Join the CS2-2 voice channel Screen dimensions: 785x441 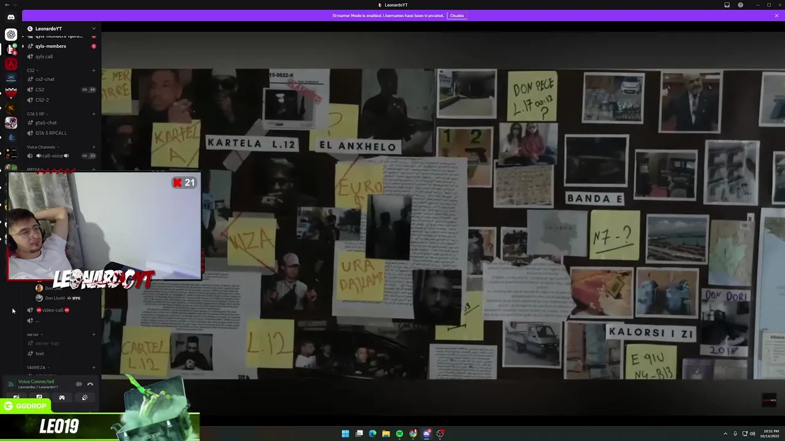(x=61, y=100)
